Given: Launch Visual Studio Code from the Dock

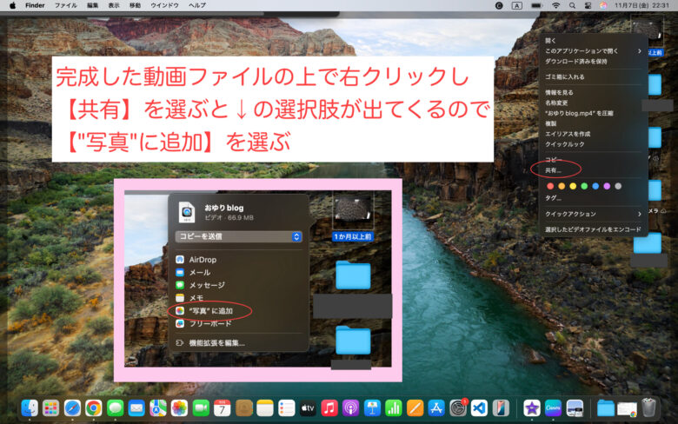Looking at the screenshot, I should [x=479, y=407].
